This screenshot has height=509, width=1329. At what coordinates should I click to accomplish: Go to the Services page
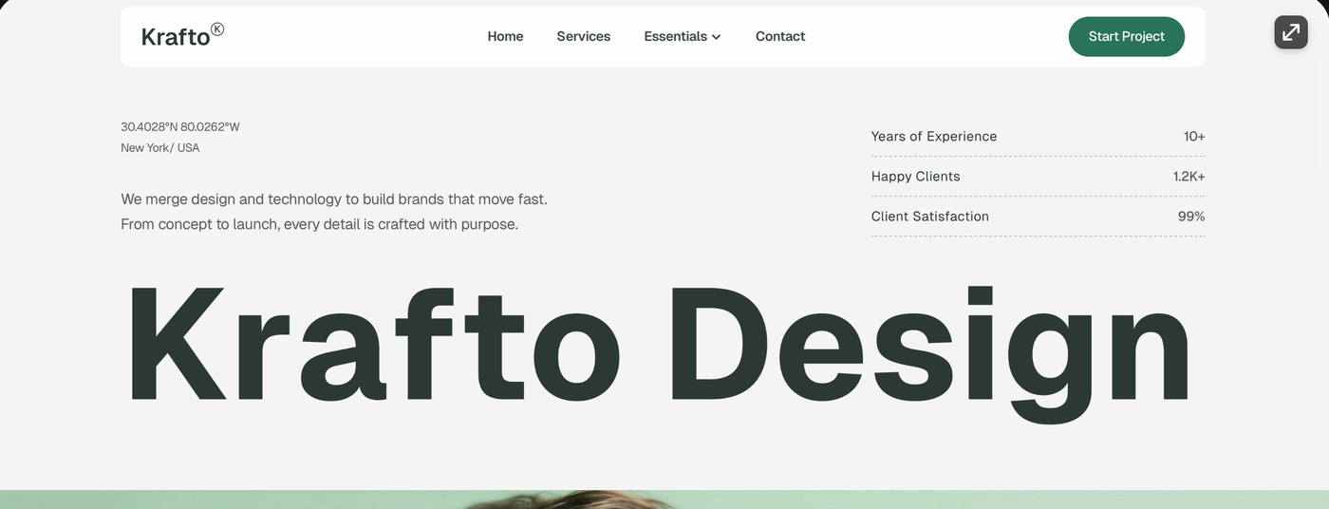583,36
